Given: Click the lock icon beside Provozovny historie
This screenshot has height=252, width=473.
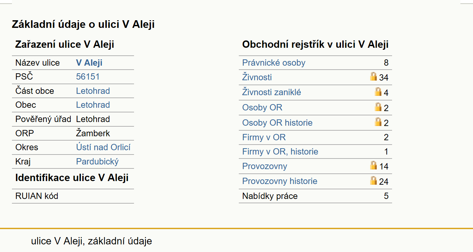Looking at the screenshot, I should tap(373, 180).
